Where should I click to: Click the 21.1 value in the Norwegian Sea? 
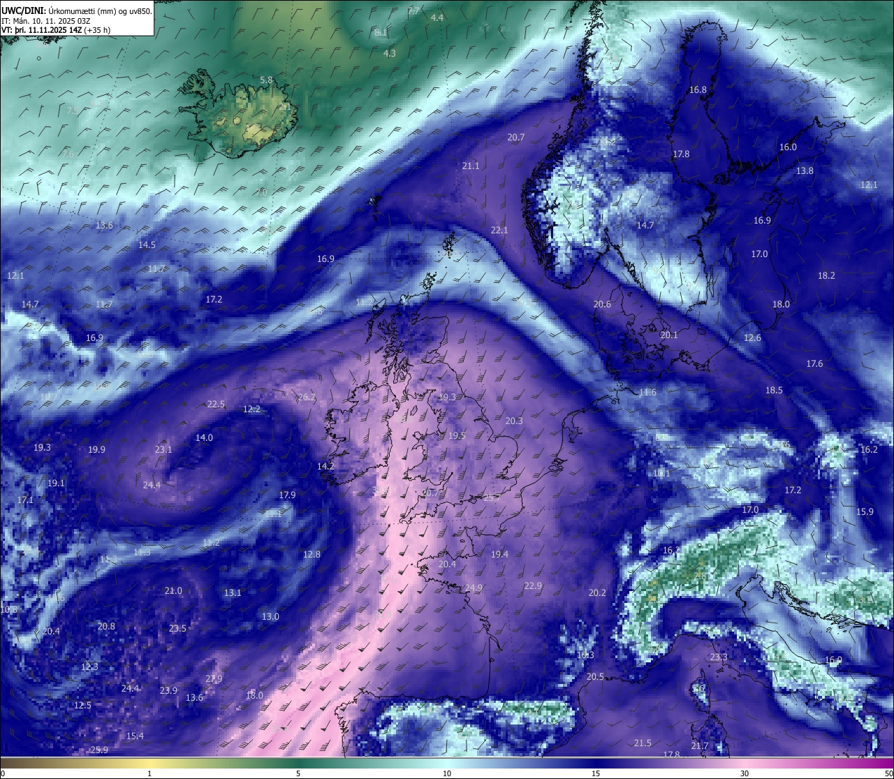coord(471,166)
